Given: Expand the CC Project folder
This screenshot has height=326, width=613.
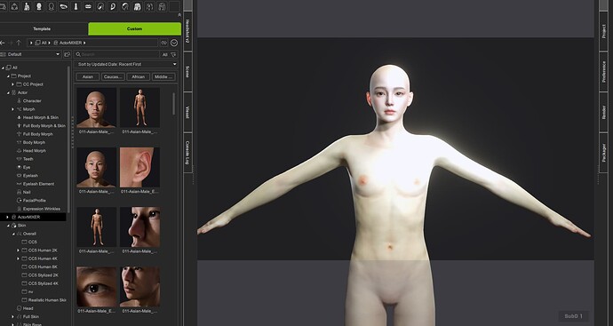Looking at the screenshot, I should (x=12, y=84).
